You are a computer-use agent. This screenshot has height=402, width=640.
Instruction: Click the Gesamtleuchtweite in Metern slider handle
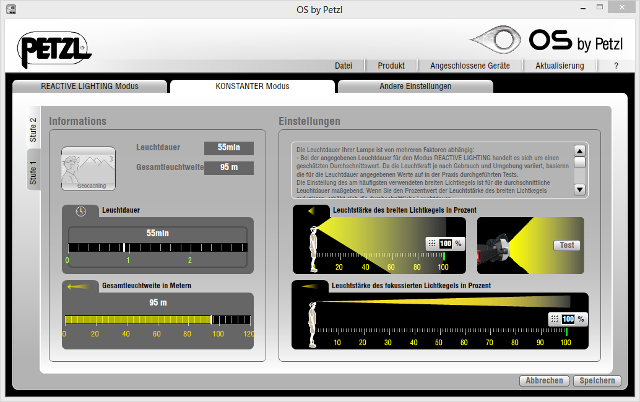point(212,320)
